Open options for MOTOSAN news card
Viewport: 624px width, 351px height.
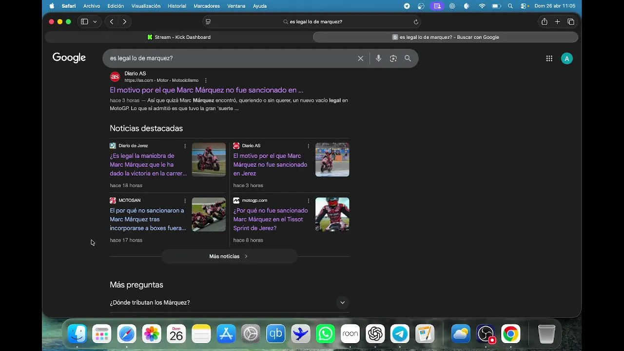[185, 200]
